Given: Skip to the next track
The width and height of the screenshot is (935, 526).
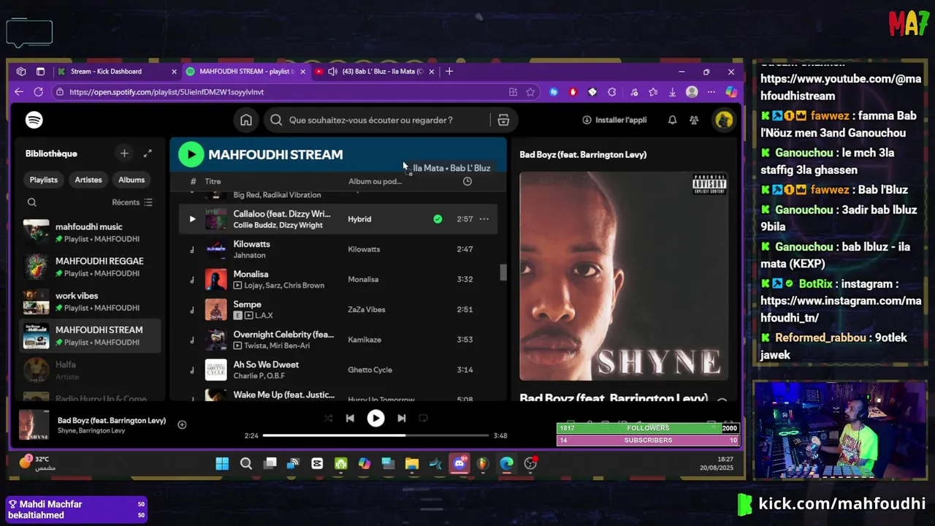Looking at the screenshot, I should point(401,418).
